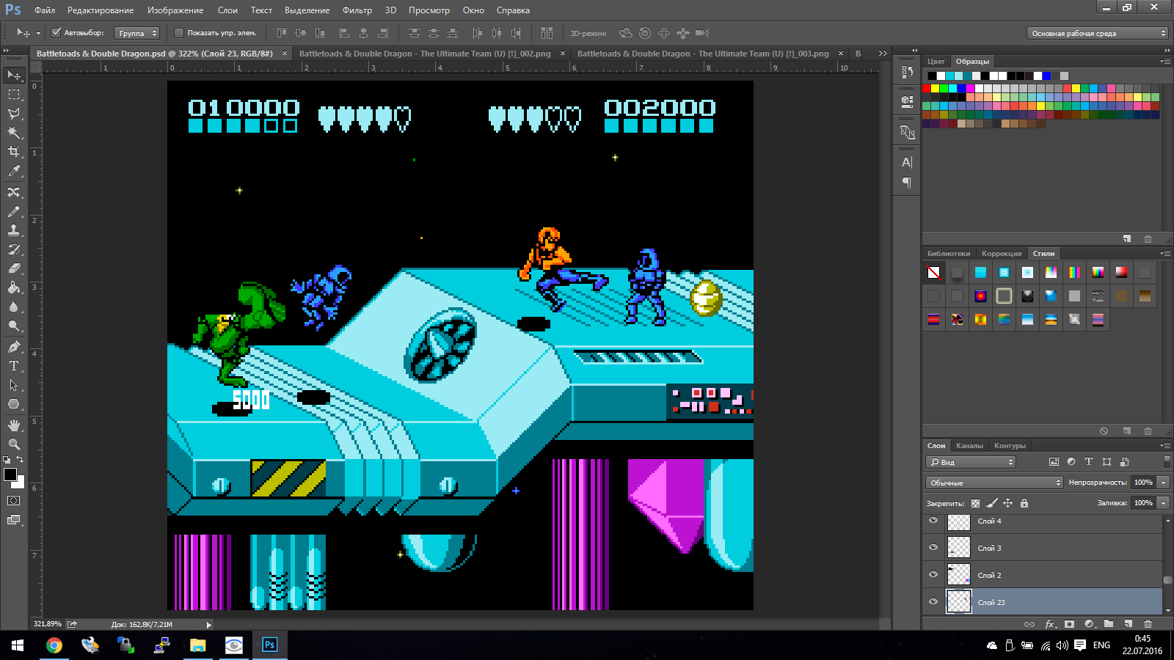Screen dimensions: 1174x660
Task: Select the Eyedropper tool
Action: click(x=14, y=171)
